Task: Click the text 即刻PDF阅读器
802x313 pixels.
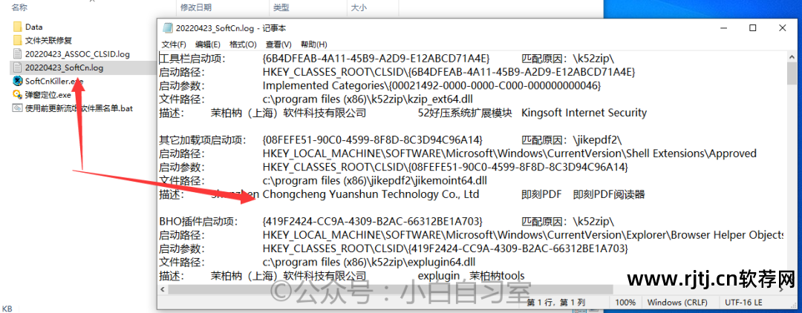Action: (x=609, y=194)
